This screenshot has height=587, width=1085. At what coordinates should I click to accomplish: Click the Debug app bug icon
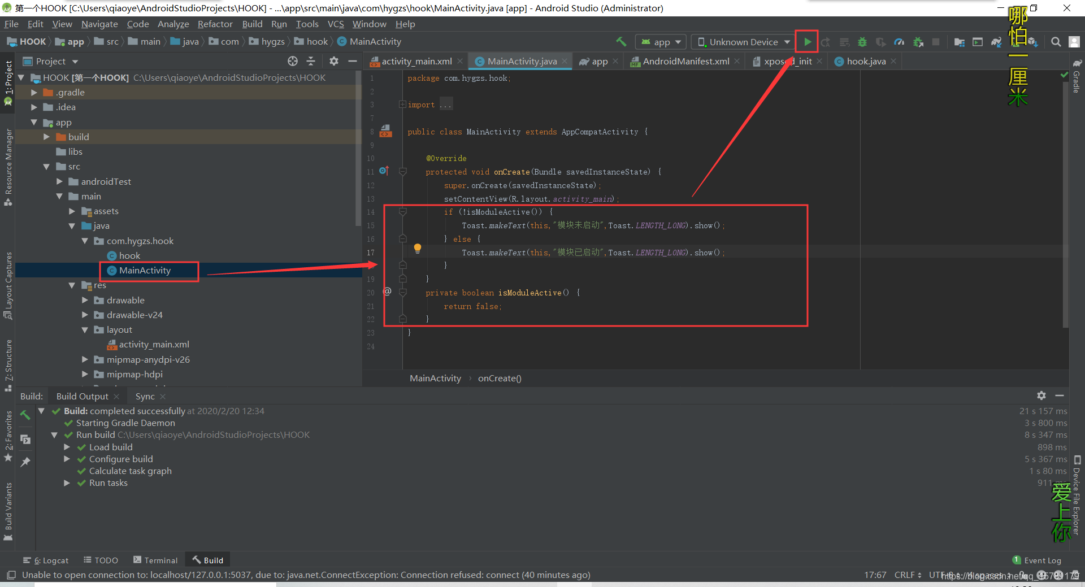(x=862, y=42)
